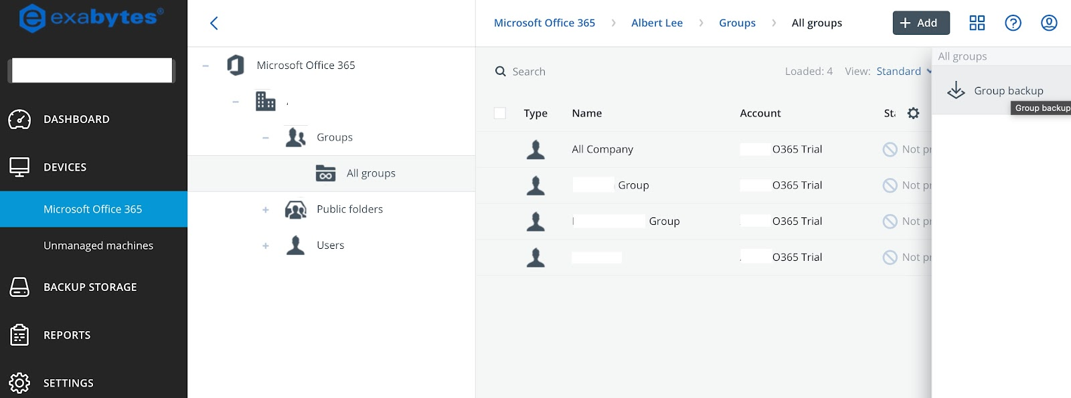
Task: Click the All Company group type icon
Action: click(535, 149)
